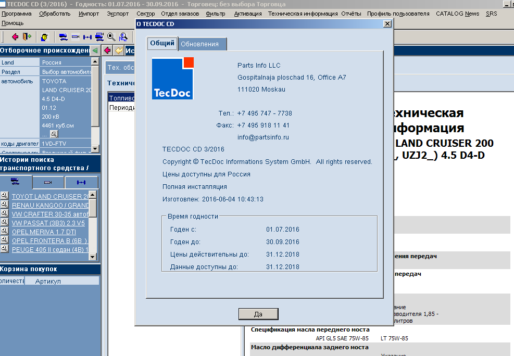Open magnifier icon beside RENAU KANGOO
This screenshot has height=356, width=514.
click(5, 205)
